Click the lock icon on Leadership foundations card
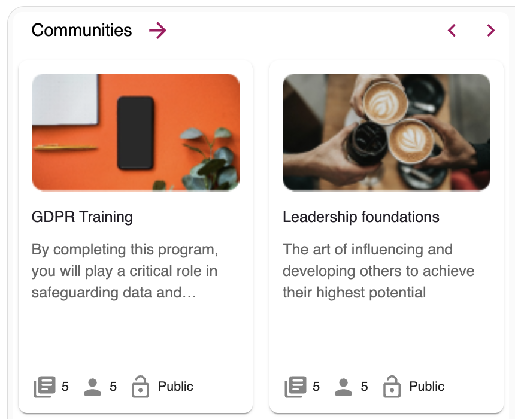515x419 pixels. tap(392, 387)
